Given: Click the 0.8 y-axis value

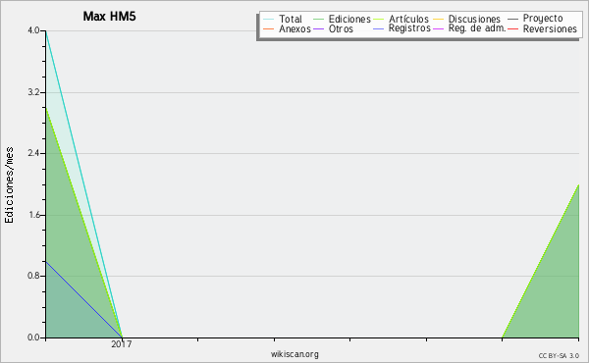Looking at the screenshot, I should pyautogui.click(x=33, y=276).
